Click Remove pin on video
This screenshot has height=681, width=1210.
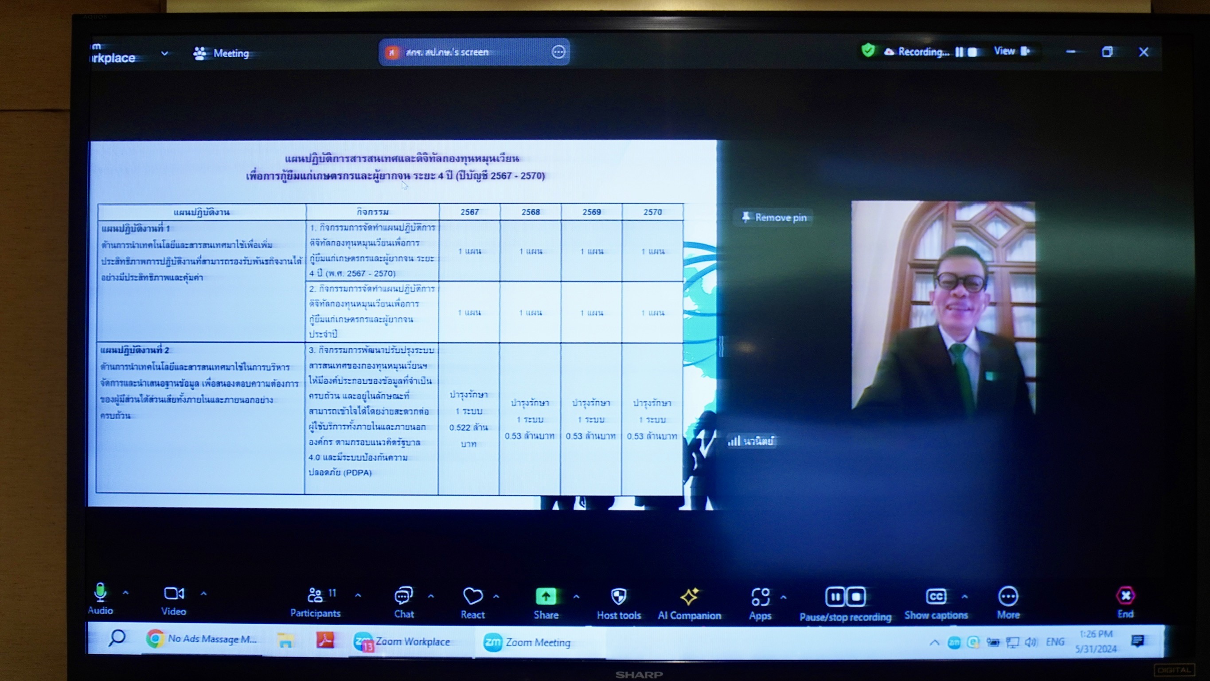point(773,217)
